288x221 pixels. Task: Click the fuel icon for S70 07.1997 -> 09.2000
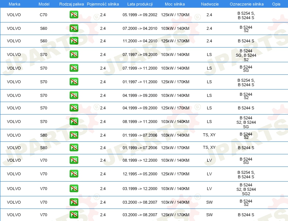74,55
